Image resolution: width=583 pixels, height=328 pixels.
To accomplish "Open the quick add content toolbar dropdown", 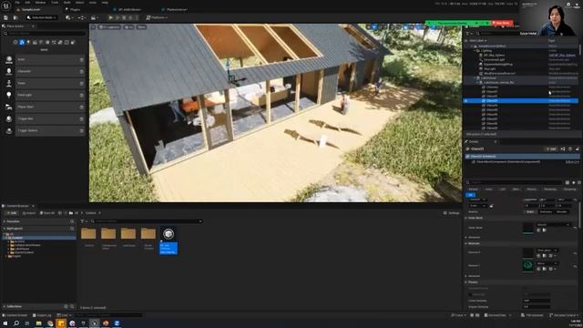I will pos(68,17).
